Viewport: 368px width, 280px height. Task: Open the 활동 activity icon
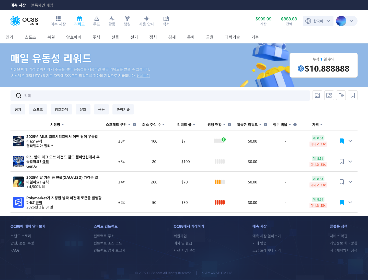(x=112, y=19)
